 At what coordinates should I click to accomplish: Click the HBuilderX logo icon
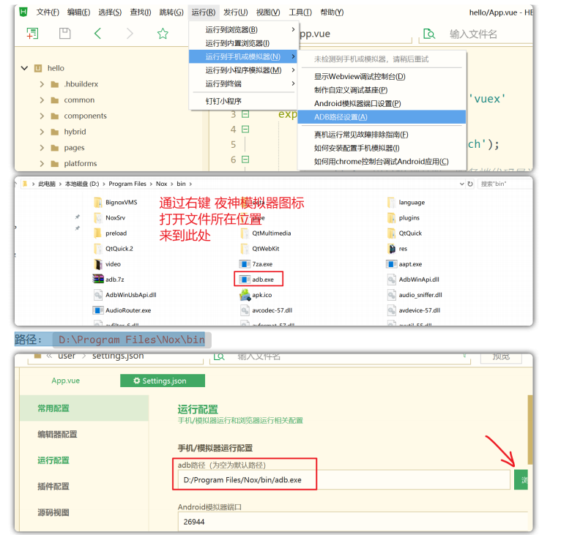tap(23, 12)
